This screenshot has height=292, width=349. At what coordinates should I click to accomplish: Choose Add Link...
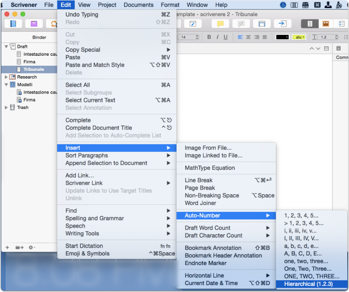click(x=117, y=175)
